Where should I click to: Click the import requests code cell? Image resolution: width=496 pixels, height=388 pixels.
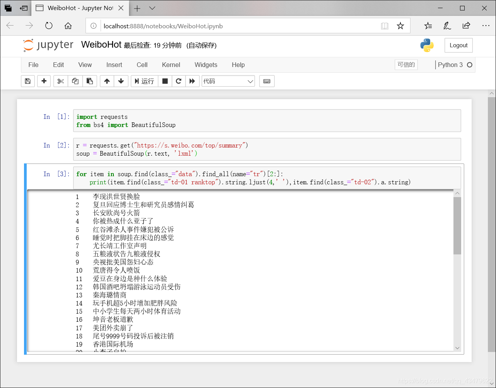[x=267, y=121]
